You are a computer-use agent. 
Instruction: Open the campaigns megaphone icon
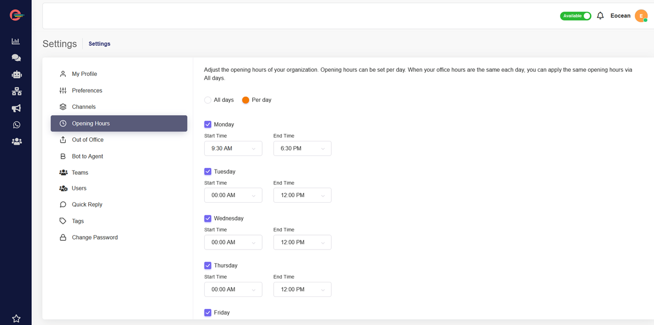click(x=17, y=108)
